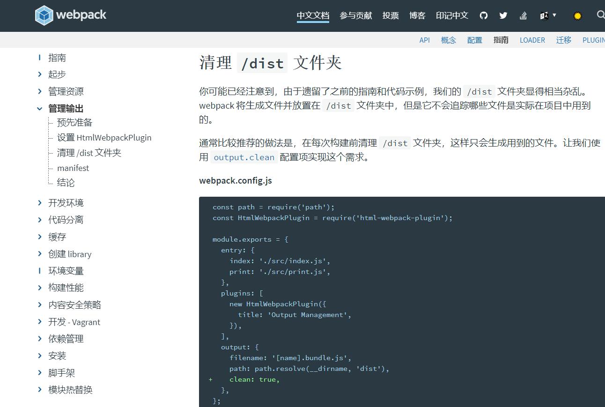
Task: Open the 依赖管理 sidebar link
Action: click(66, 339)
